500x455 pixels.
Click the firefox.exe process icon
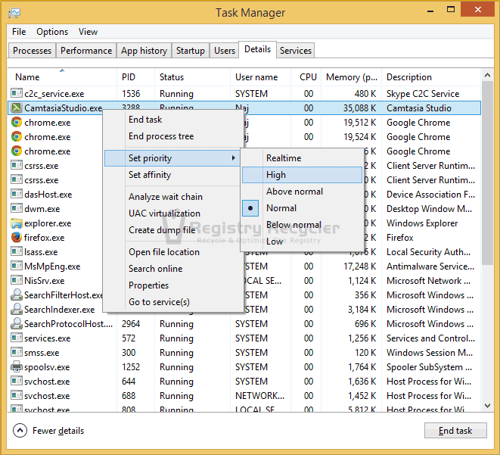(x=16, y=237)
